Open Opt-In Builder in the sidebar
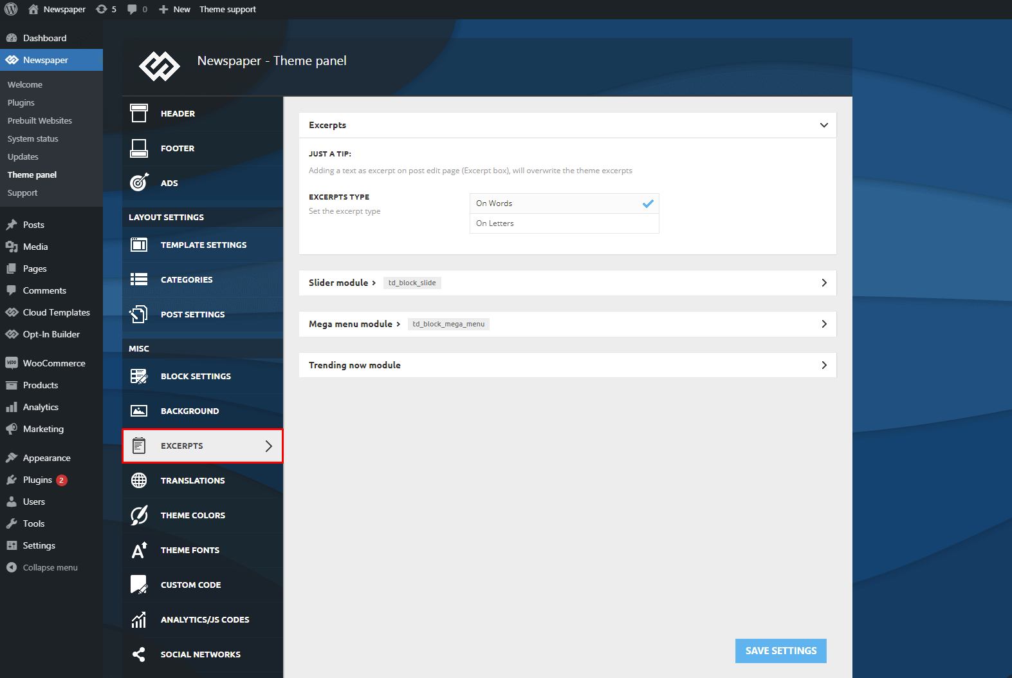Screen dimensions: 1012x678 [x=51, y=334]
